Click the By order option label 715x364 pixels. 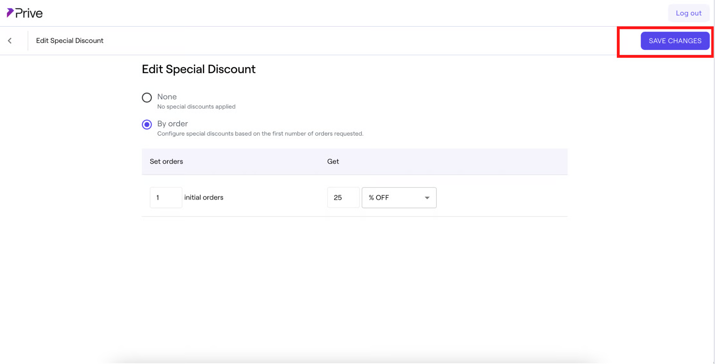coord(172,123)
